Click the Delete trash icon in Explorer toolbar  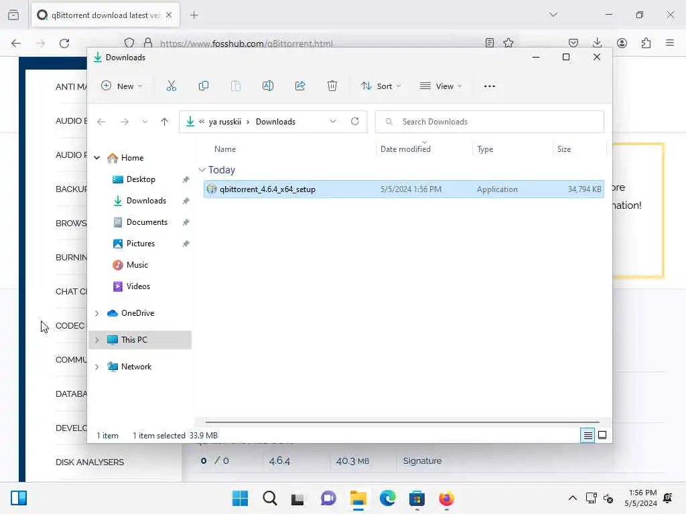tap(332, 86)
